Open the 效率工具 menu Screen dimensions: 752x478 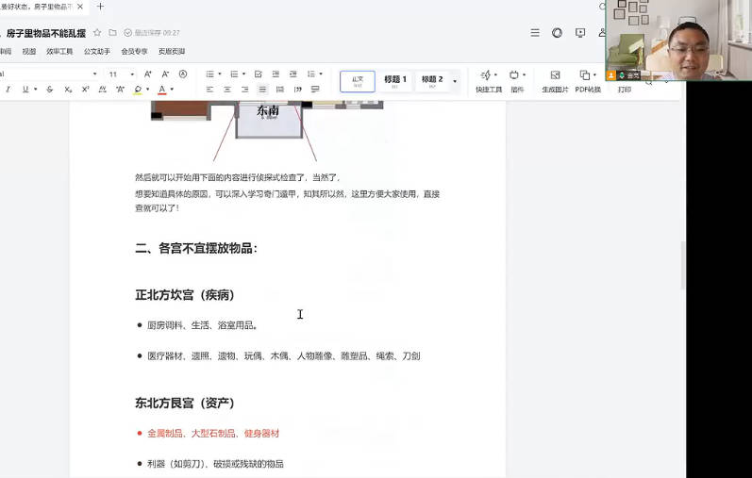coord(59,52)
